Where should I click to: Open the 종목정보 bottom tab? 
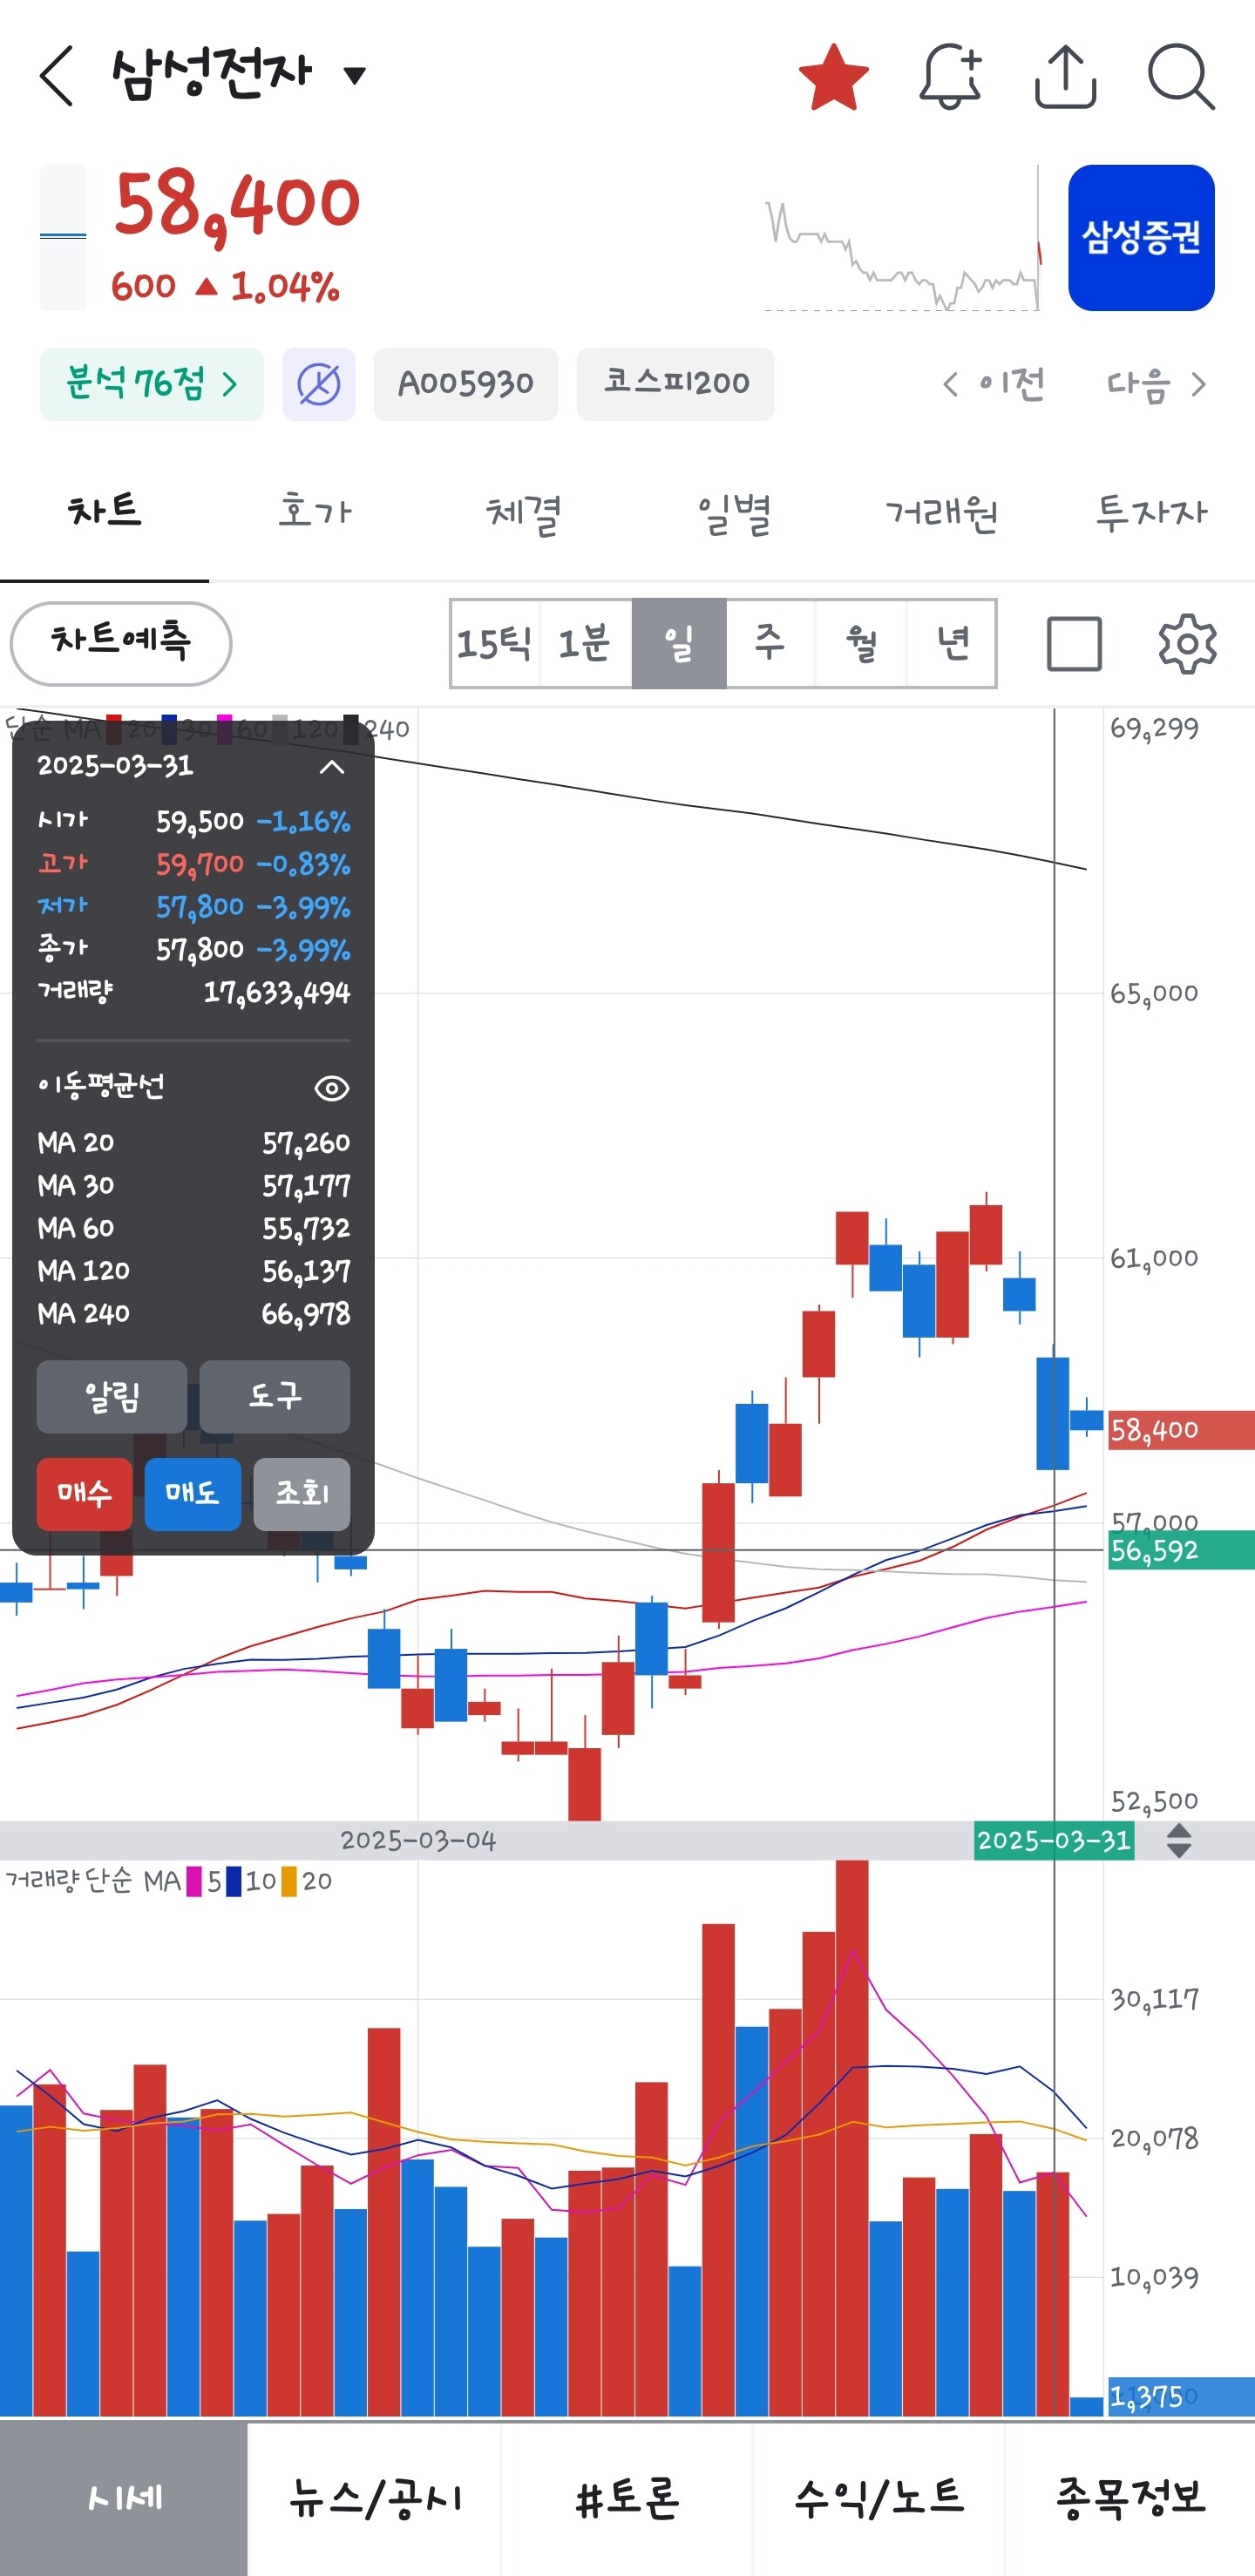(x=1130, y=2499)
